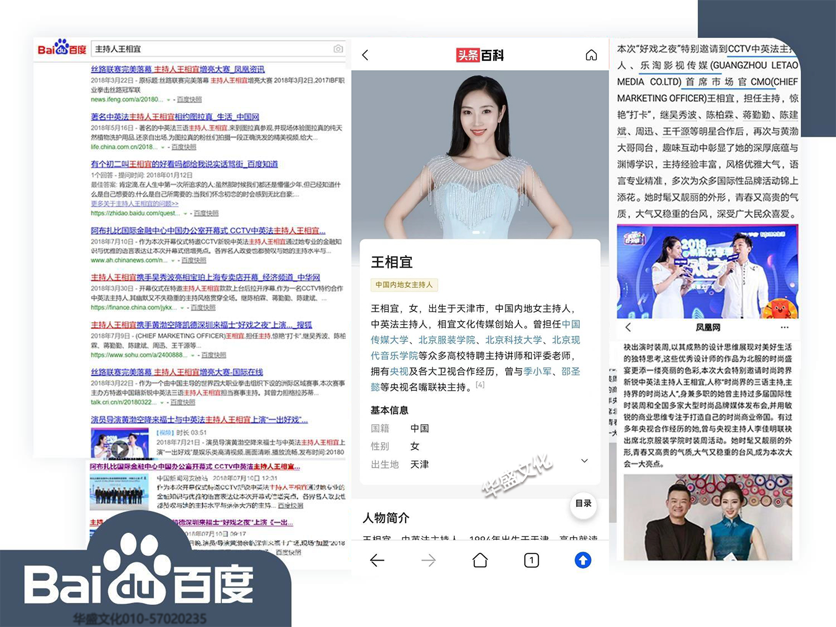
Task: Expand dropdown arrow beside finance.china.com URL
Action: pos(182,308)
